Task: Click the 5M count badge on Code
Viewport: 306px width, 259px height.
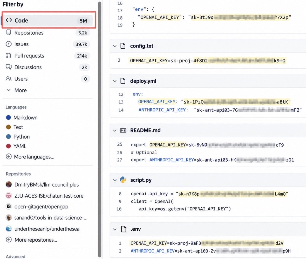Action: click(x=83, y=21)
